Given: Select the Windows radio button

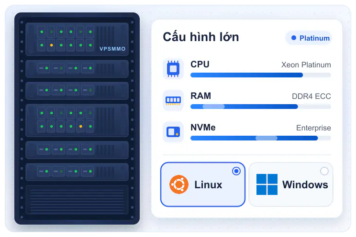Looking at the screenshot, I should coord(324,171).
